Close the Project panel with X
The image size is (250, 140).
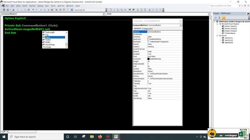tap(248, 14)
